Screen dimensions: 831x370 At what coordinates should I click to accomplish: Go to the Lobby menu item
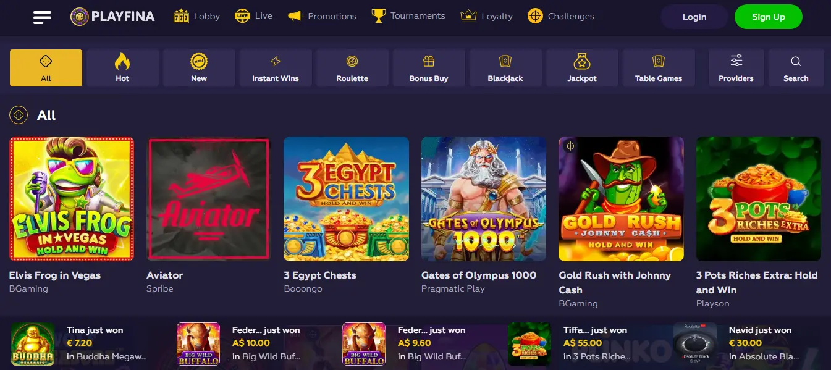click(197, 16)
